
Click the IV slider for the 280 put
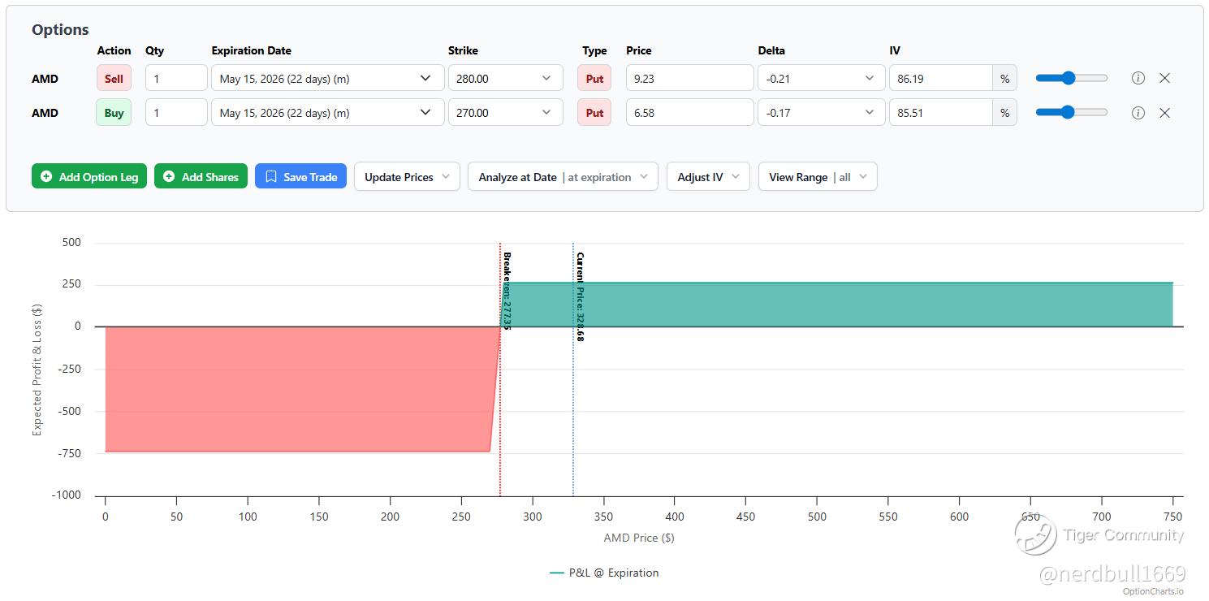pyautogui.click(x=1071, y=79)
